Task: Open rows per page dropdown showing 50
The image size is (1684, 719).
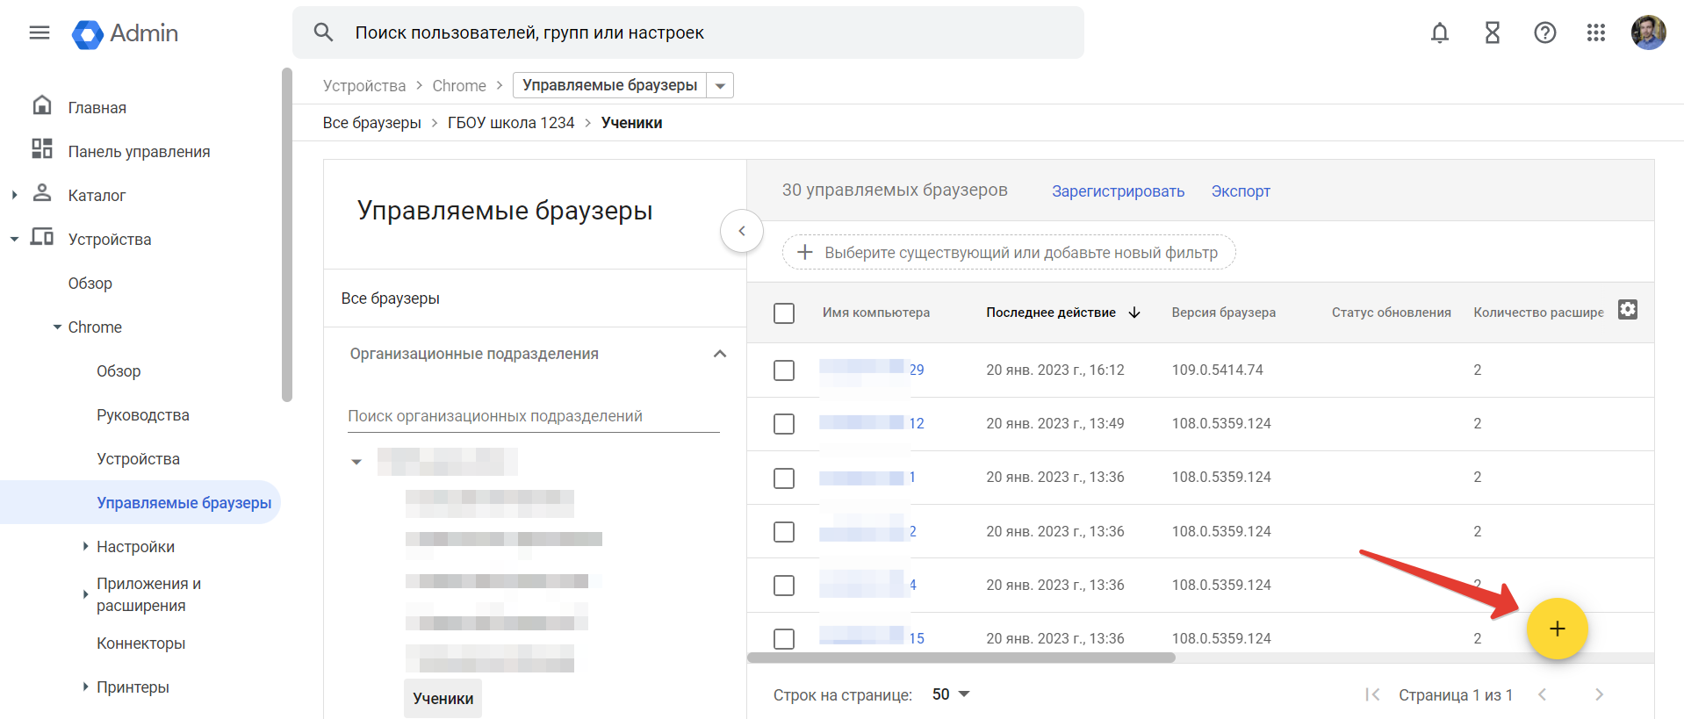Action: pos(951,694)
